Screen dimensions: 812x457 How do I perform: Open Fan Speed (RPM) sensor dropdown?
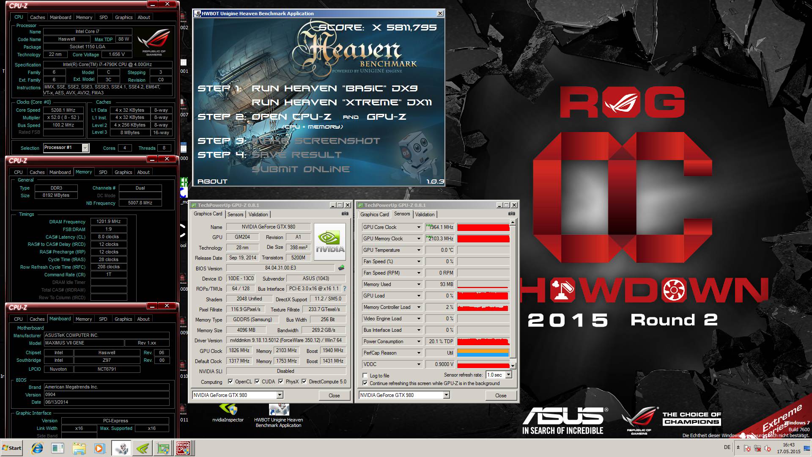point(419,273)
